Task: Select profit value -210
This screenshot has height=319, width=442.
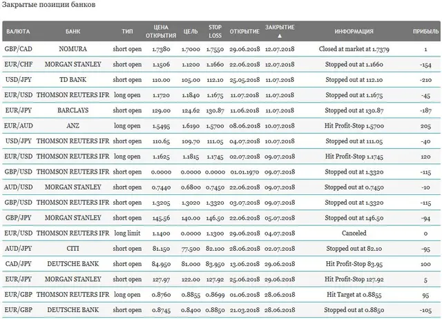Action: coord(425,80)
